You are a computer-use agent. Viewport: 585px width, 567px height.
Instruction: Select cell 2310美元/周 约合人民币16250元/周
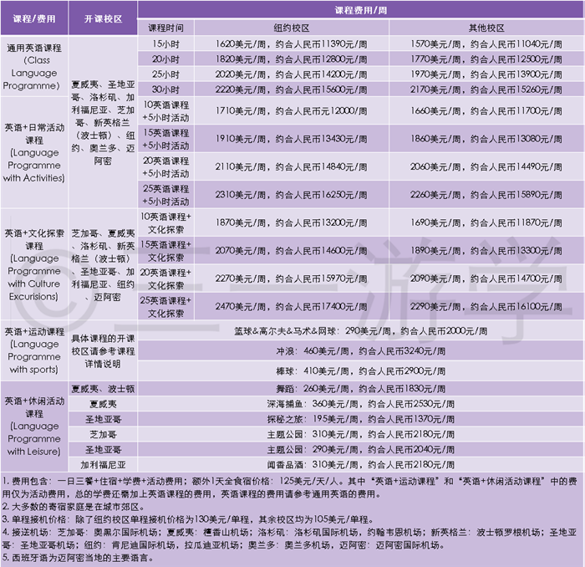292,195
